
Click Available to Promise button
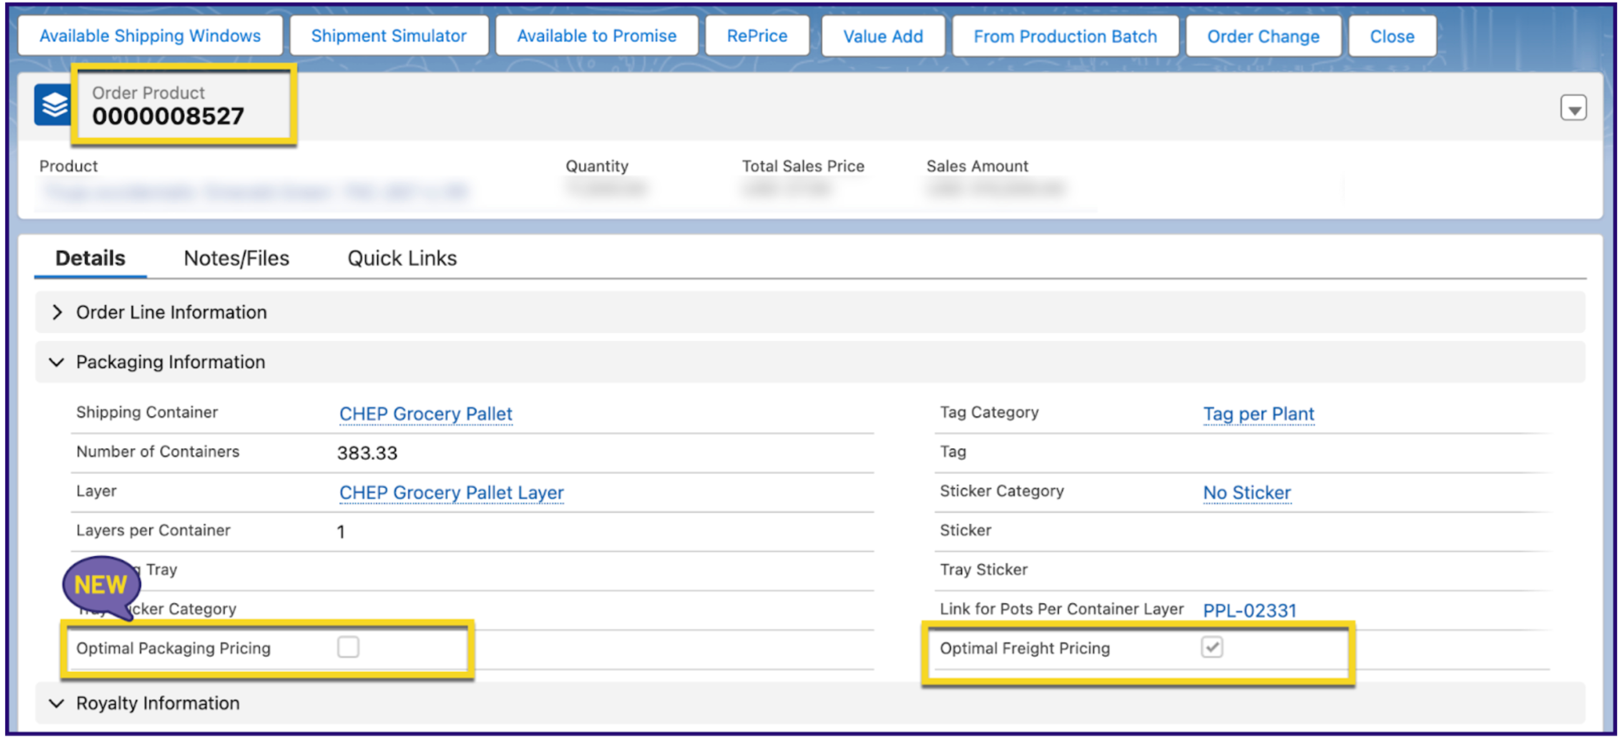[x=596, y=36]
